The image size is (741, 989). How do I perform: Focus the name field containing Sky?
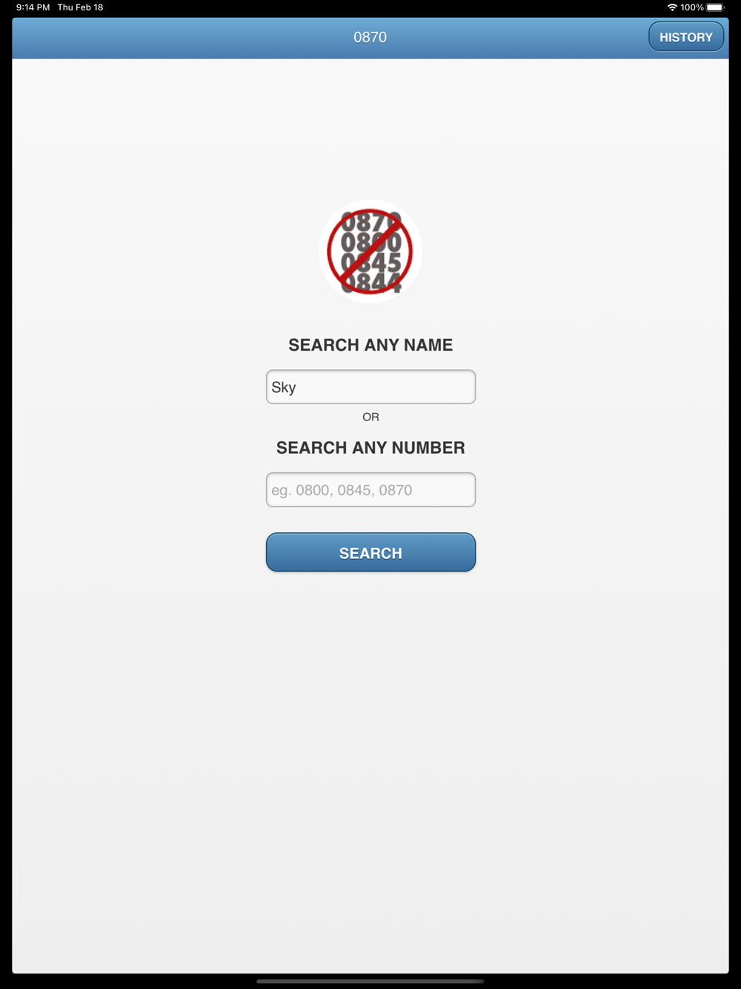pos(370,387)
